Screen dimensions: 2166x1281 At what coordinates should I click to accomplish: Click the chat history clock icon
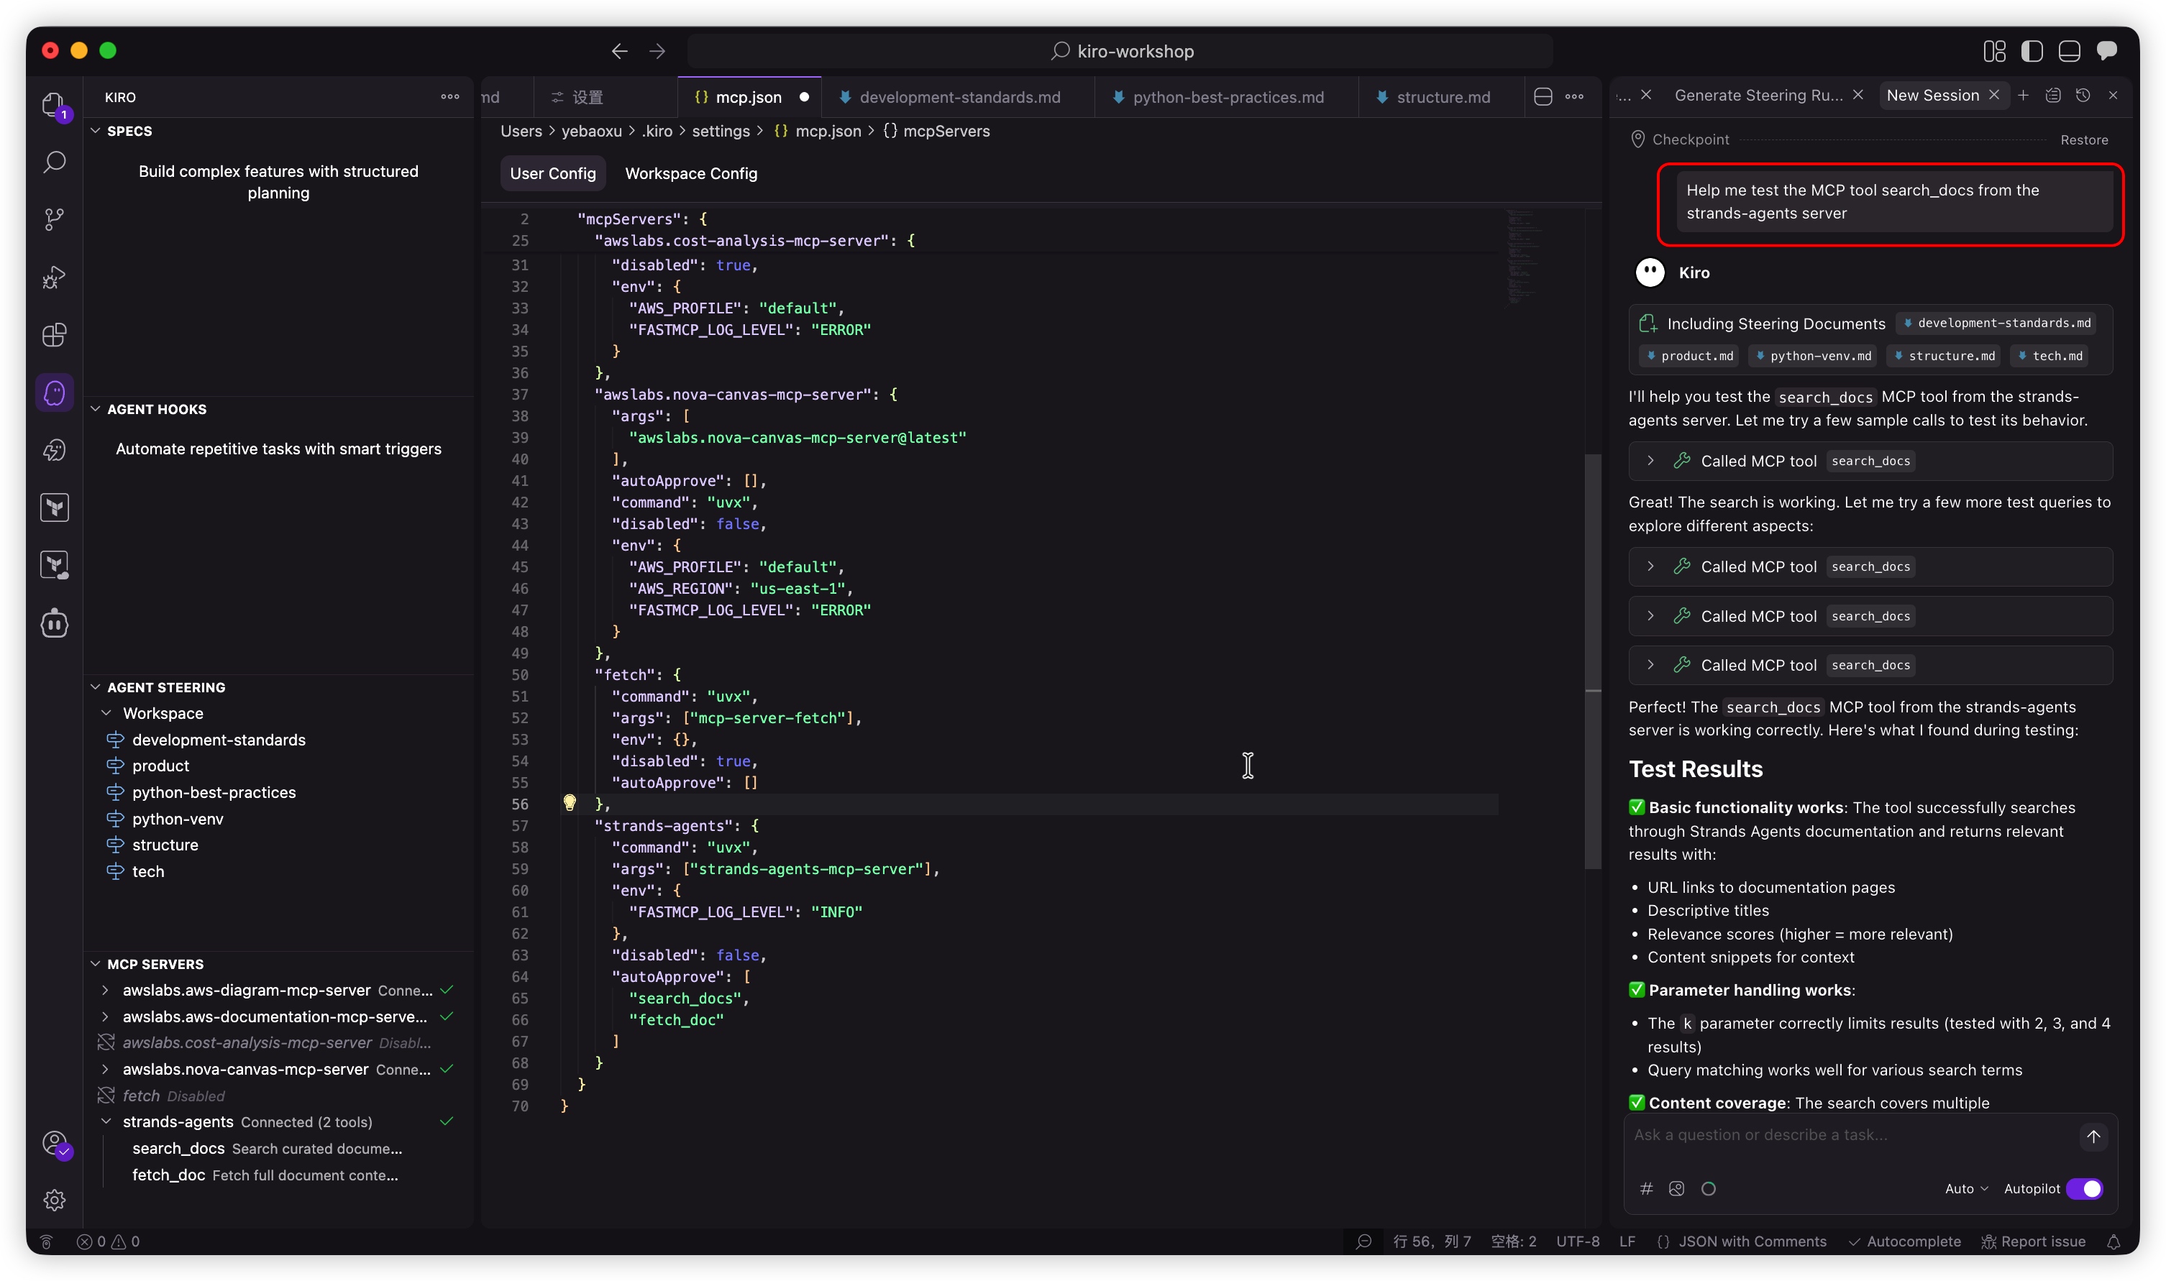[2083, 96]
